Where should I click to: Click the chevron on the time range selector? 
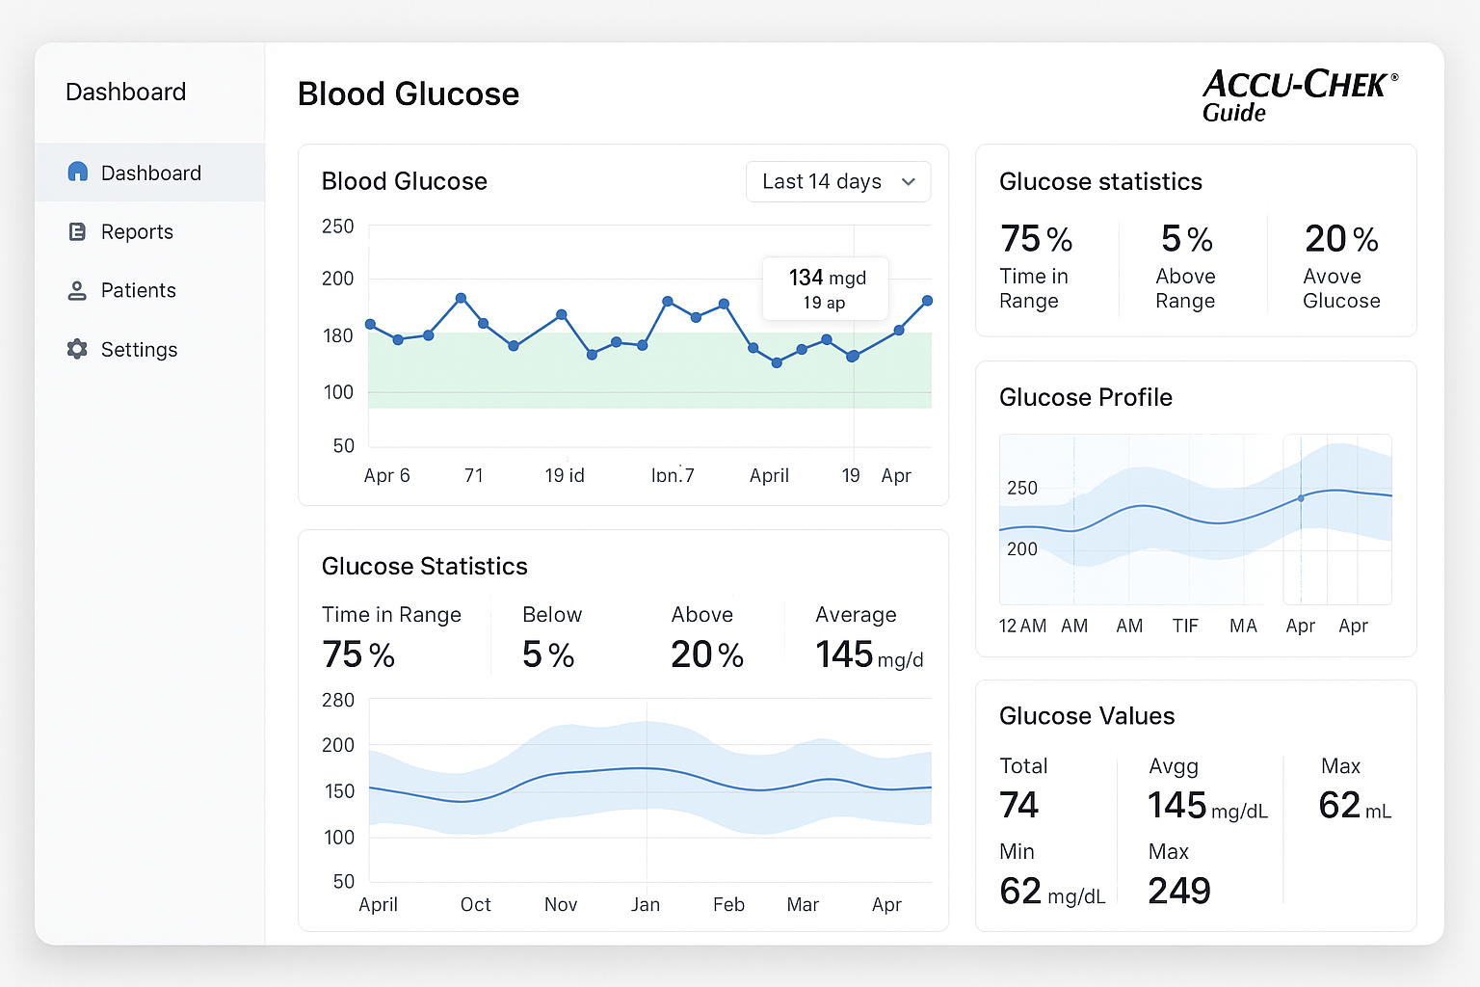point(907,181)
